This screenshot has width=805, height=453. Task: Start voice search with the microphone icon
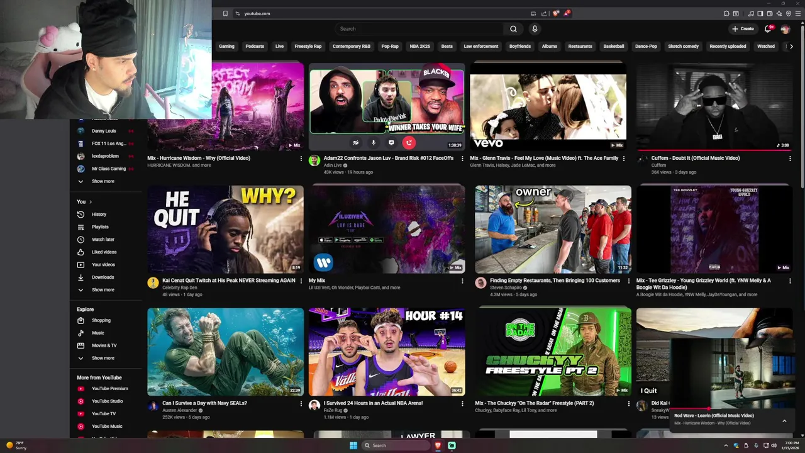(535, 29)
